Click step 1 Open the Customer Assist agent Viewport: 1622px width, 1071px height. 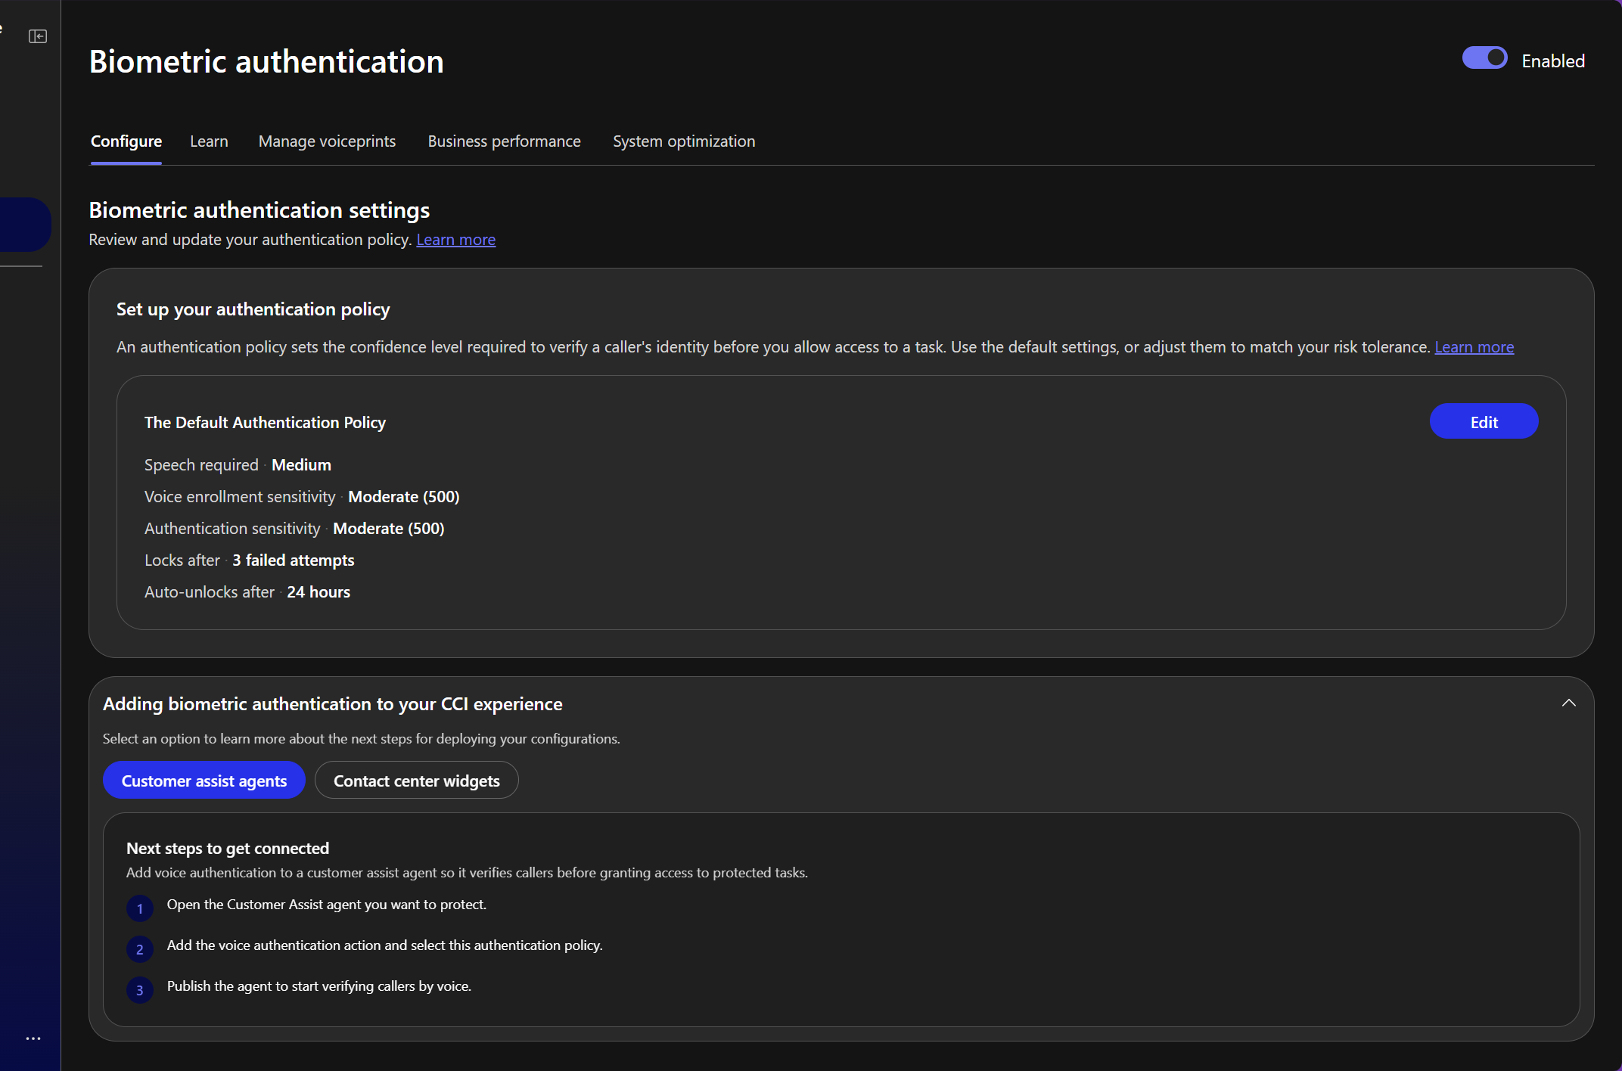point(327,905)
